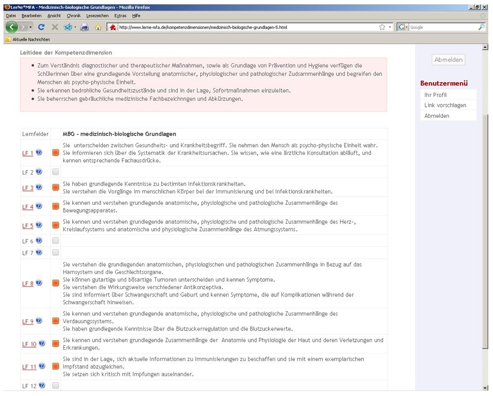Open help icon next to LF 1
Image resolution: width=493 pixels, height=396 pixels.
39,152
